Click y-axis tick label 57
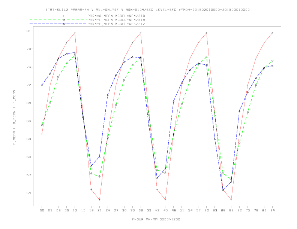Screen dimensions: 297x229 point(28,175)
